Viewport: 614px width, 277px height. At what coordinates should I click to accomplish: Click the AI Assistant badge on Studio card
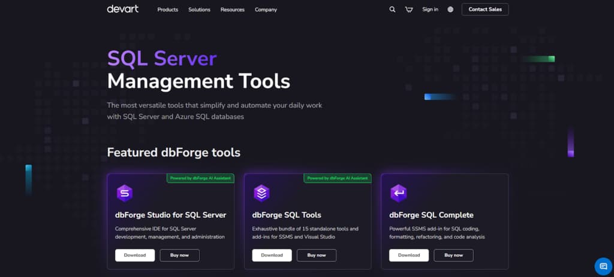coord(200,178)
